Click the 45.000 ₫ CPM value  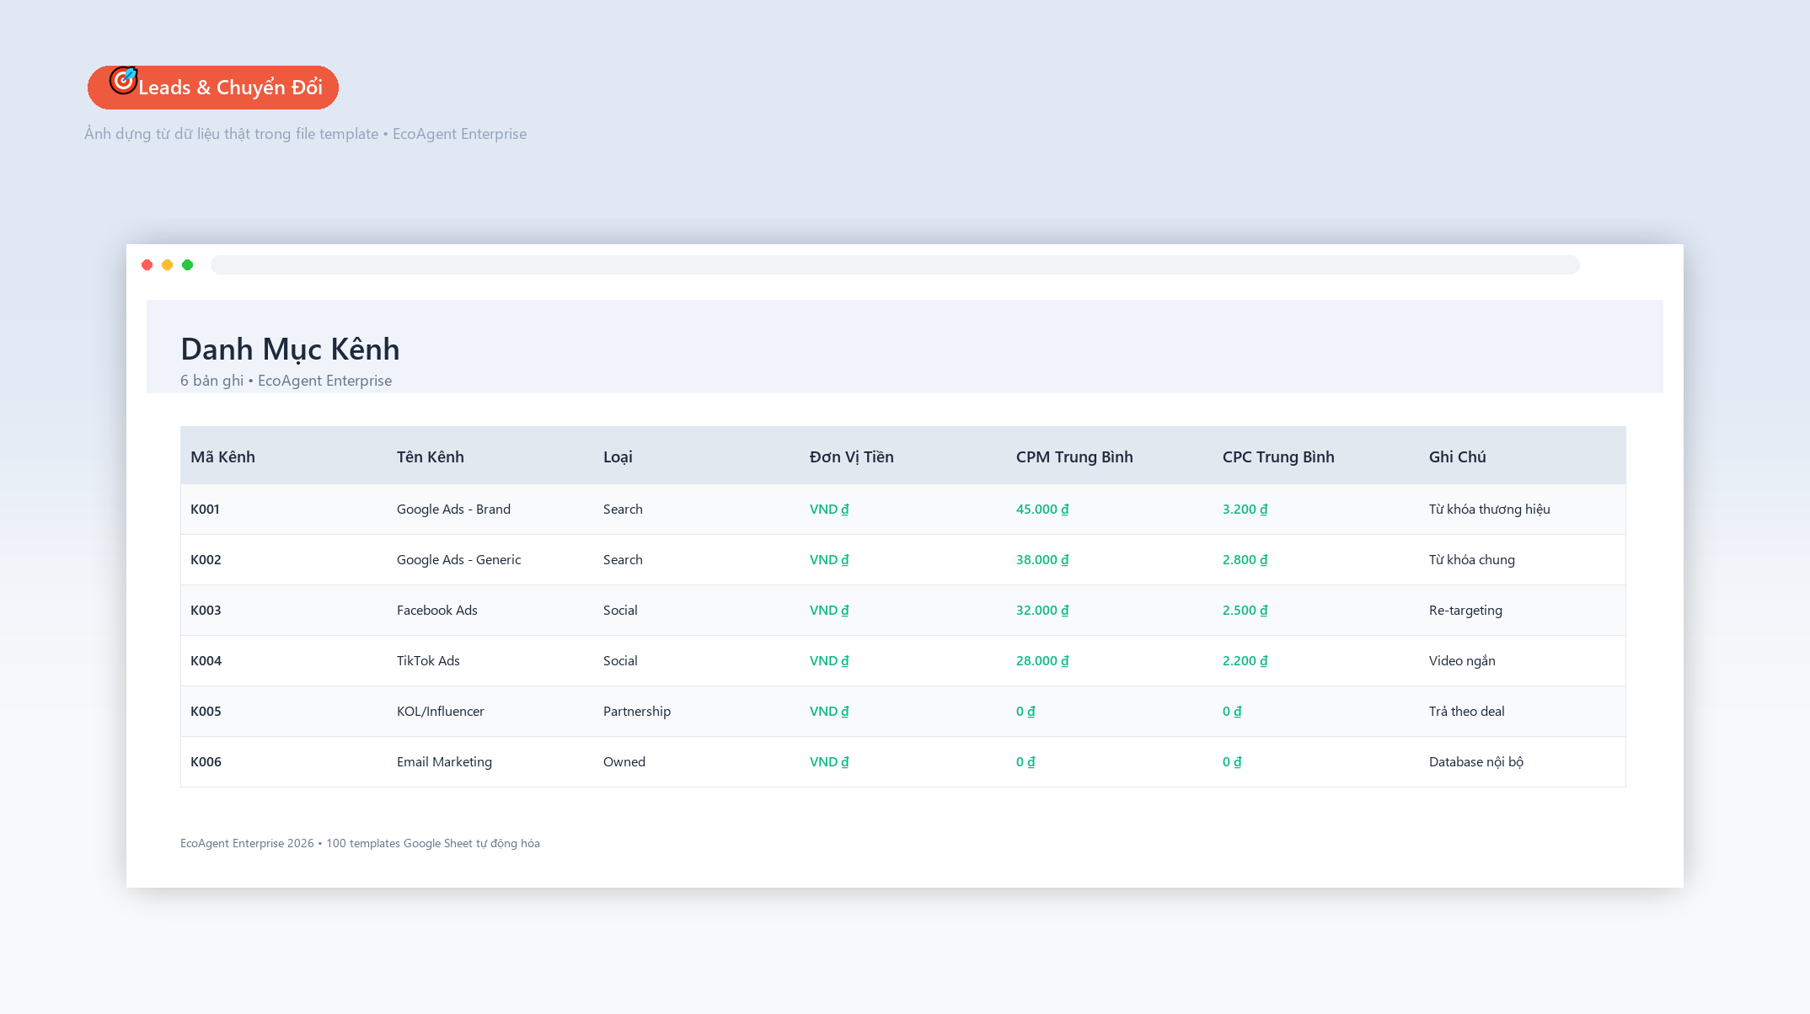tap(1042, 510)
